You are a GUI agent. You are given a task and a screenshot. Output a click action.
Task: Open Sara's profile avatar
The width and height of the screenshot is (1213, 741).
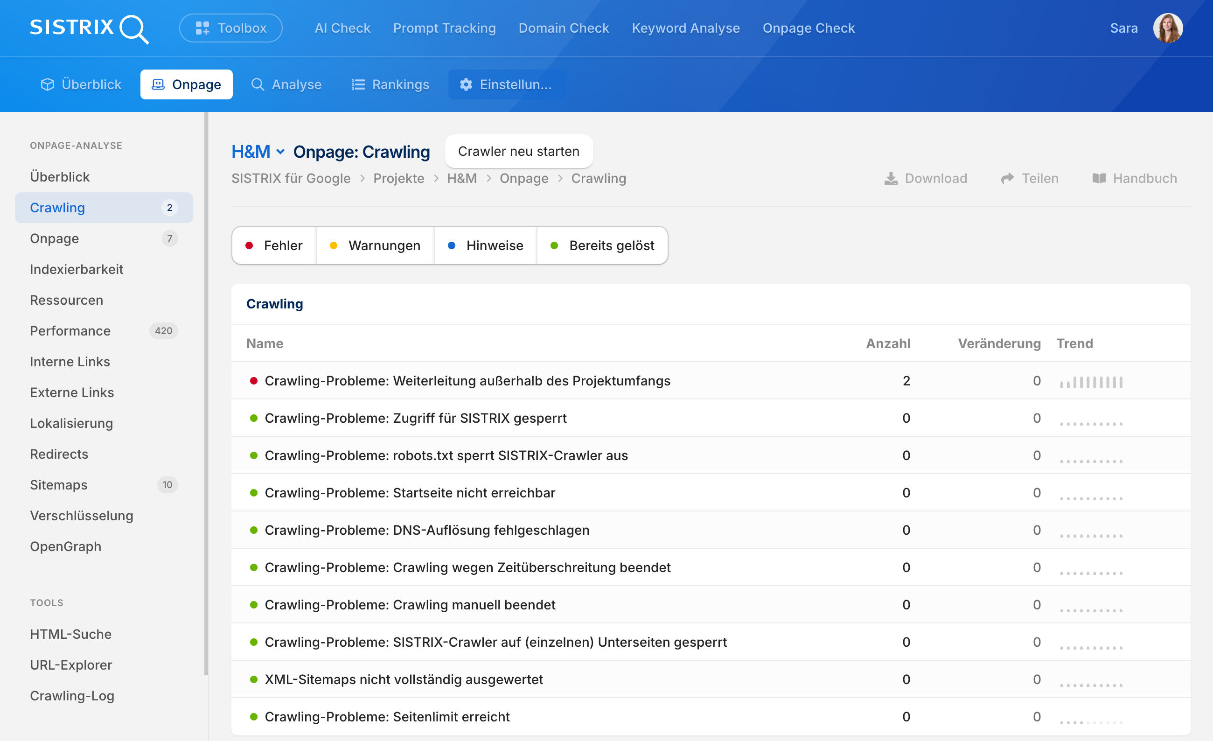tap(1168, 28)
